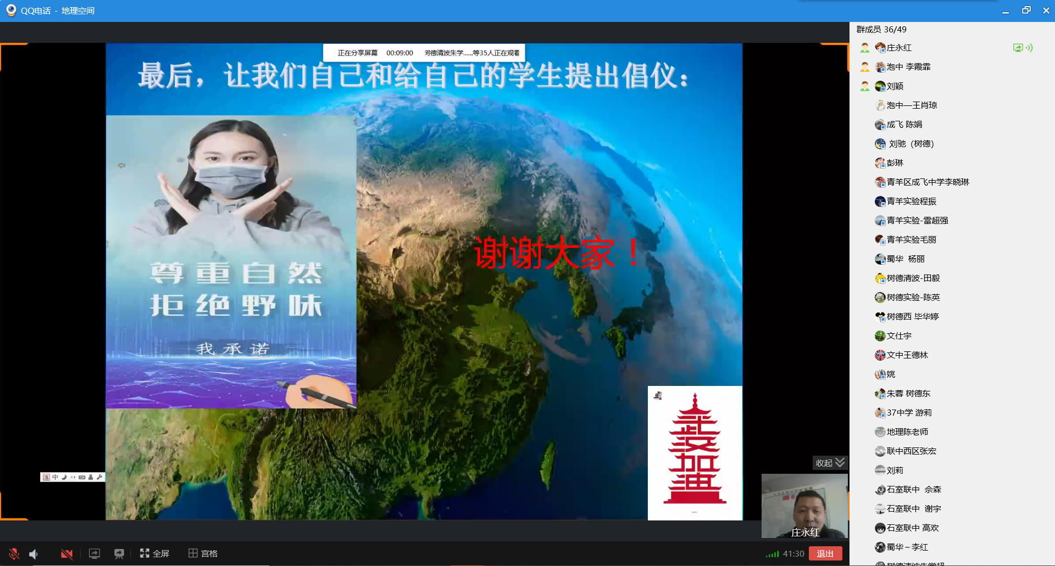Viewport: 1055px width, 566px height.
Task: Click the 群成员 36/49 header
Action: point(881,30)
